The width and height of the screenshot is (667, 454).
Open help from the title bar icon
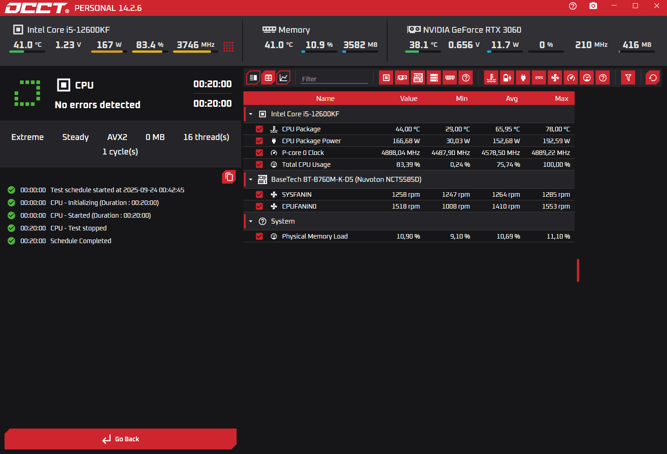click(x=573, y=6)
